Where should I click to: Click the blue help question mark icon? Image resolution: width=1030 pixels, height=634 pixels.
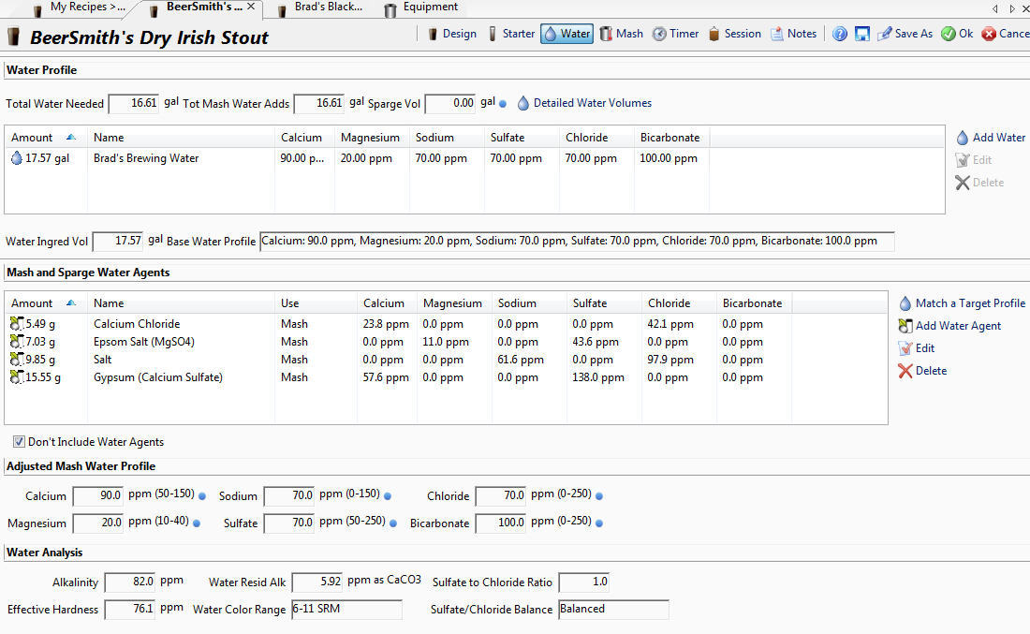[x=839, y=34]
